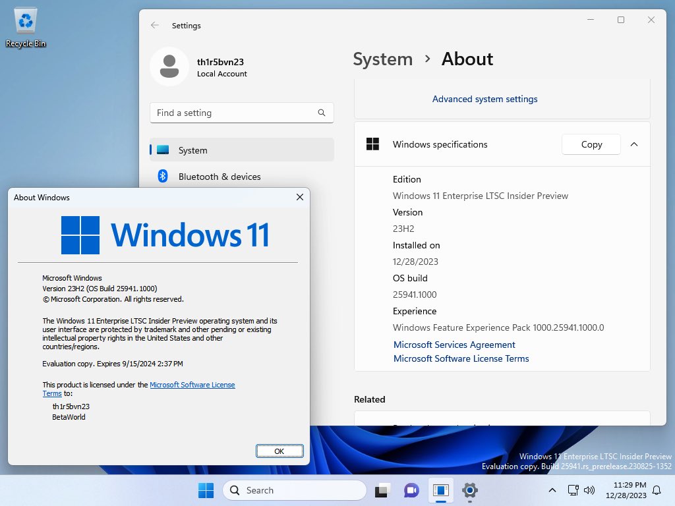Image resolution: width=675 pixels, height=506 pixels.
Task: Go back with the Settings arrow
Action: 155,26
